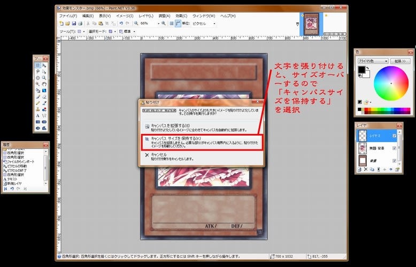Select the Pencil tool
The width and height of the screenshot is (416, 267).
coord(37,103)
